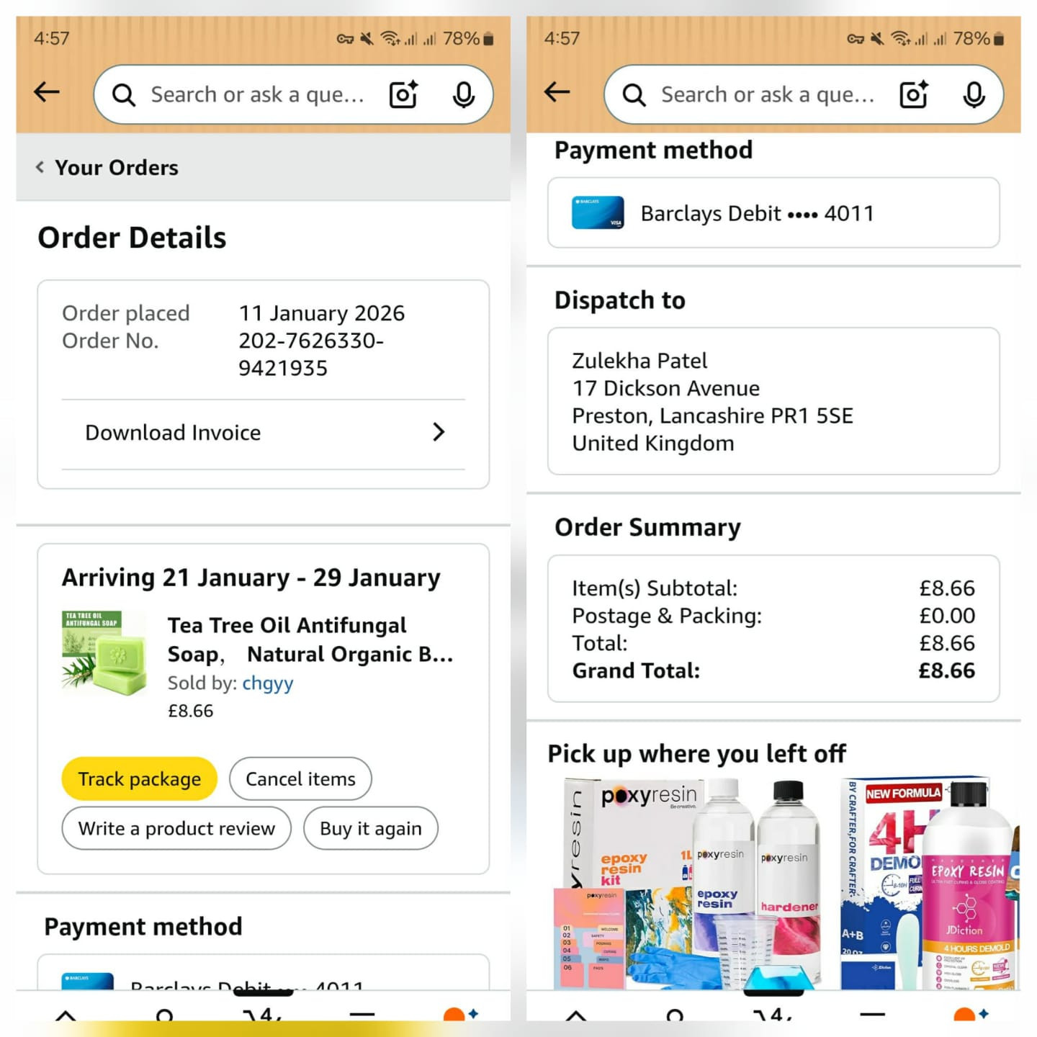Open camera lens search in right search bar

pos(914,94)
